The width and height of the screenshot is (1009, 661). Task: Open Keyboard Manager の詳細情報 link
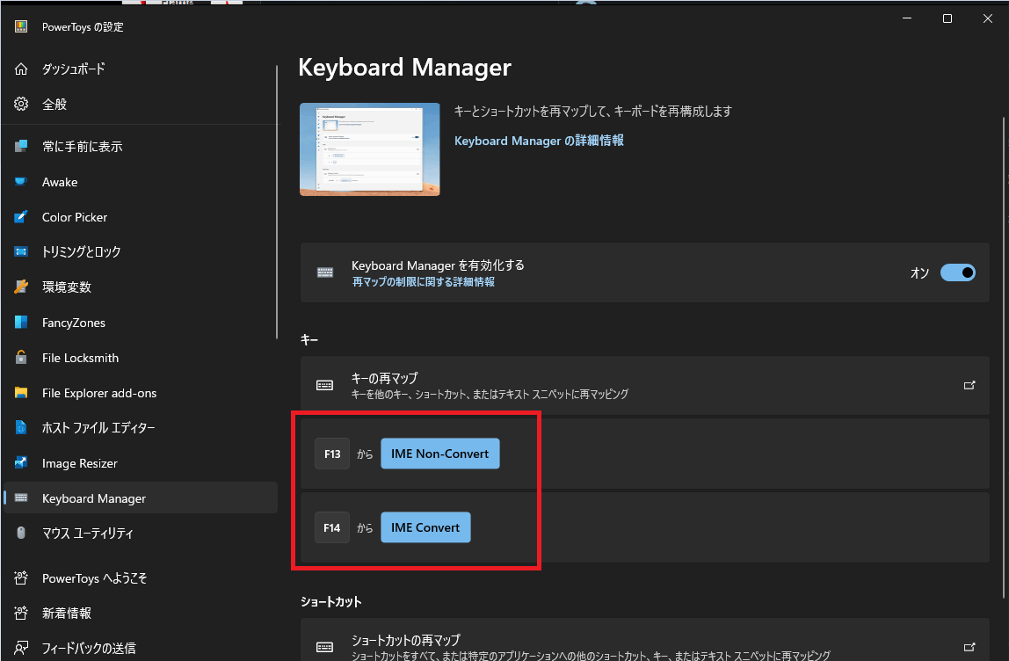pyautogui.click(x=539, y=141)
